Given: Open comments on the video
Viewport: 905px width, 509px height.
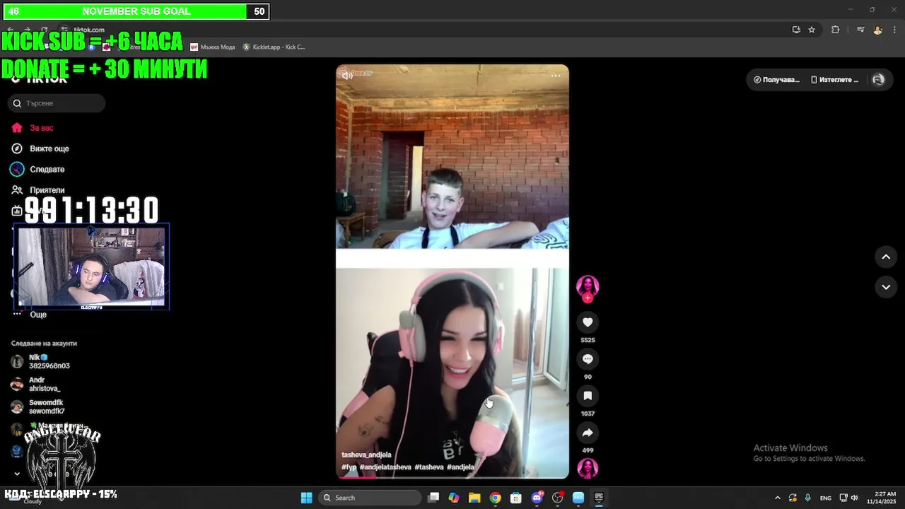Looking at the screenshot, I should (588, 359).
